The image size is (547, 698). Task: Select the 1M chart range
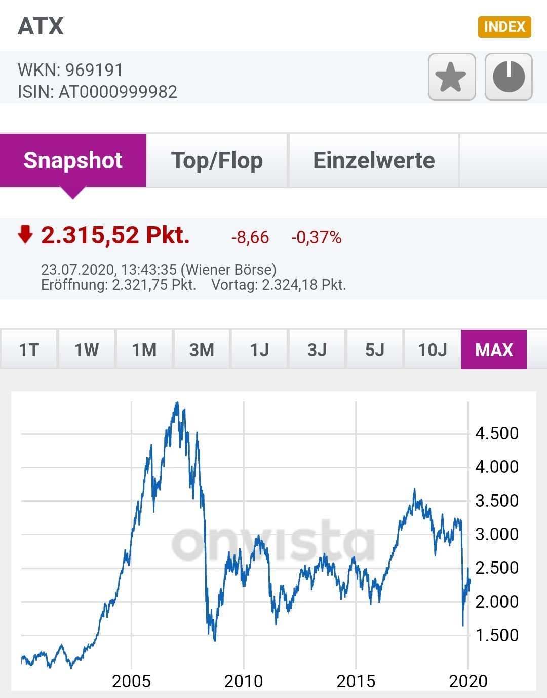(x=144, y=350)
